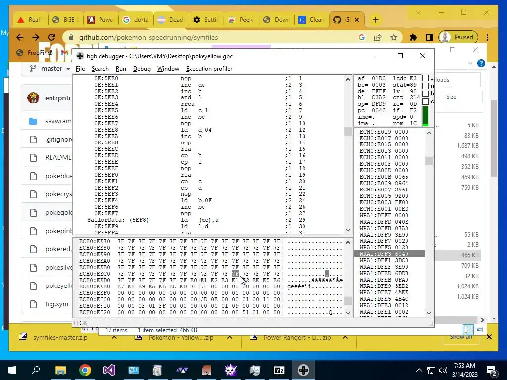Screen dimensions: 507x380
Task: Expand Pokemon - Yellow zip download options chevron
Action: point(230,337)
